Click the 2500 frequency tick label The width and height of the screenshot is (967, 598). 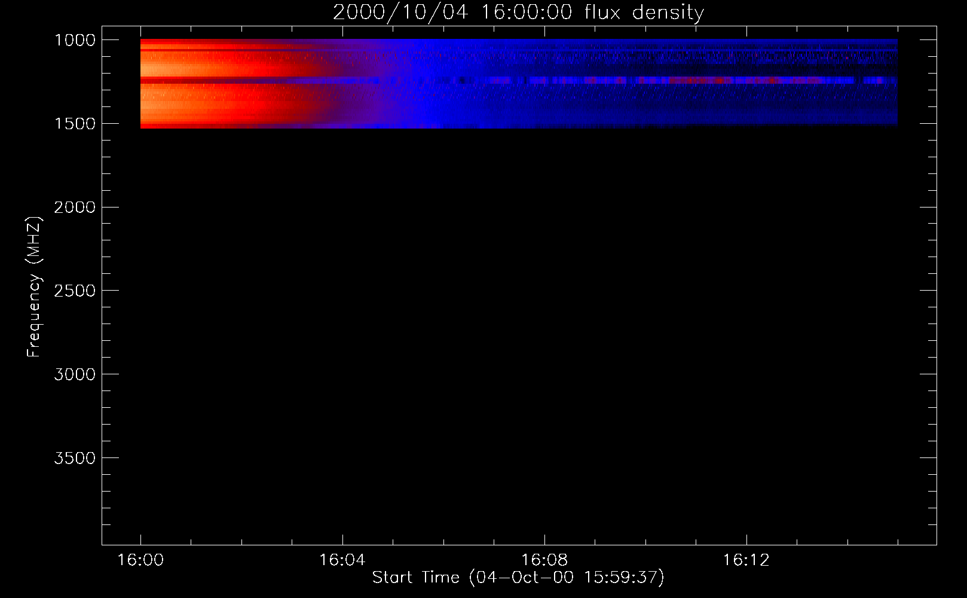coord(75,291)
